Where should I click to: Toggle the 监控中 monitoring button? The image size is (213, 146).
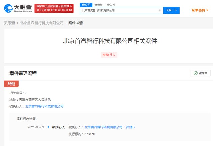(x=200, y=73)
